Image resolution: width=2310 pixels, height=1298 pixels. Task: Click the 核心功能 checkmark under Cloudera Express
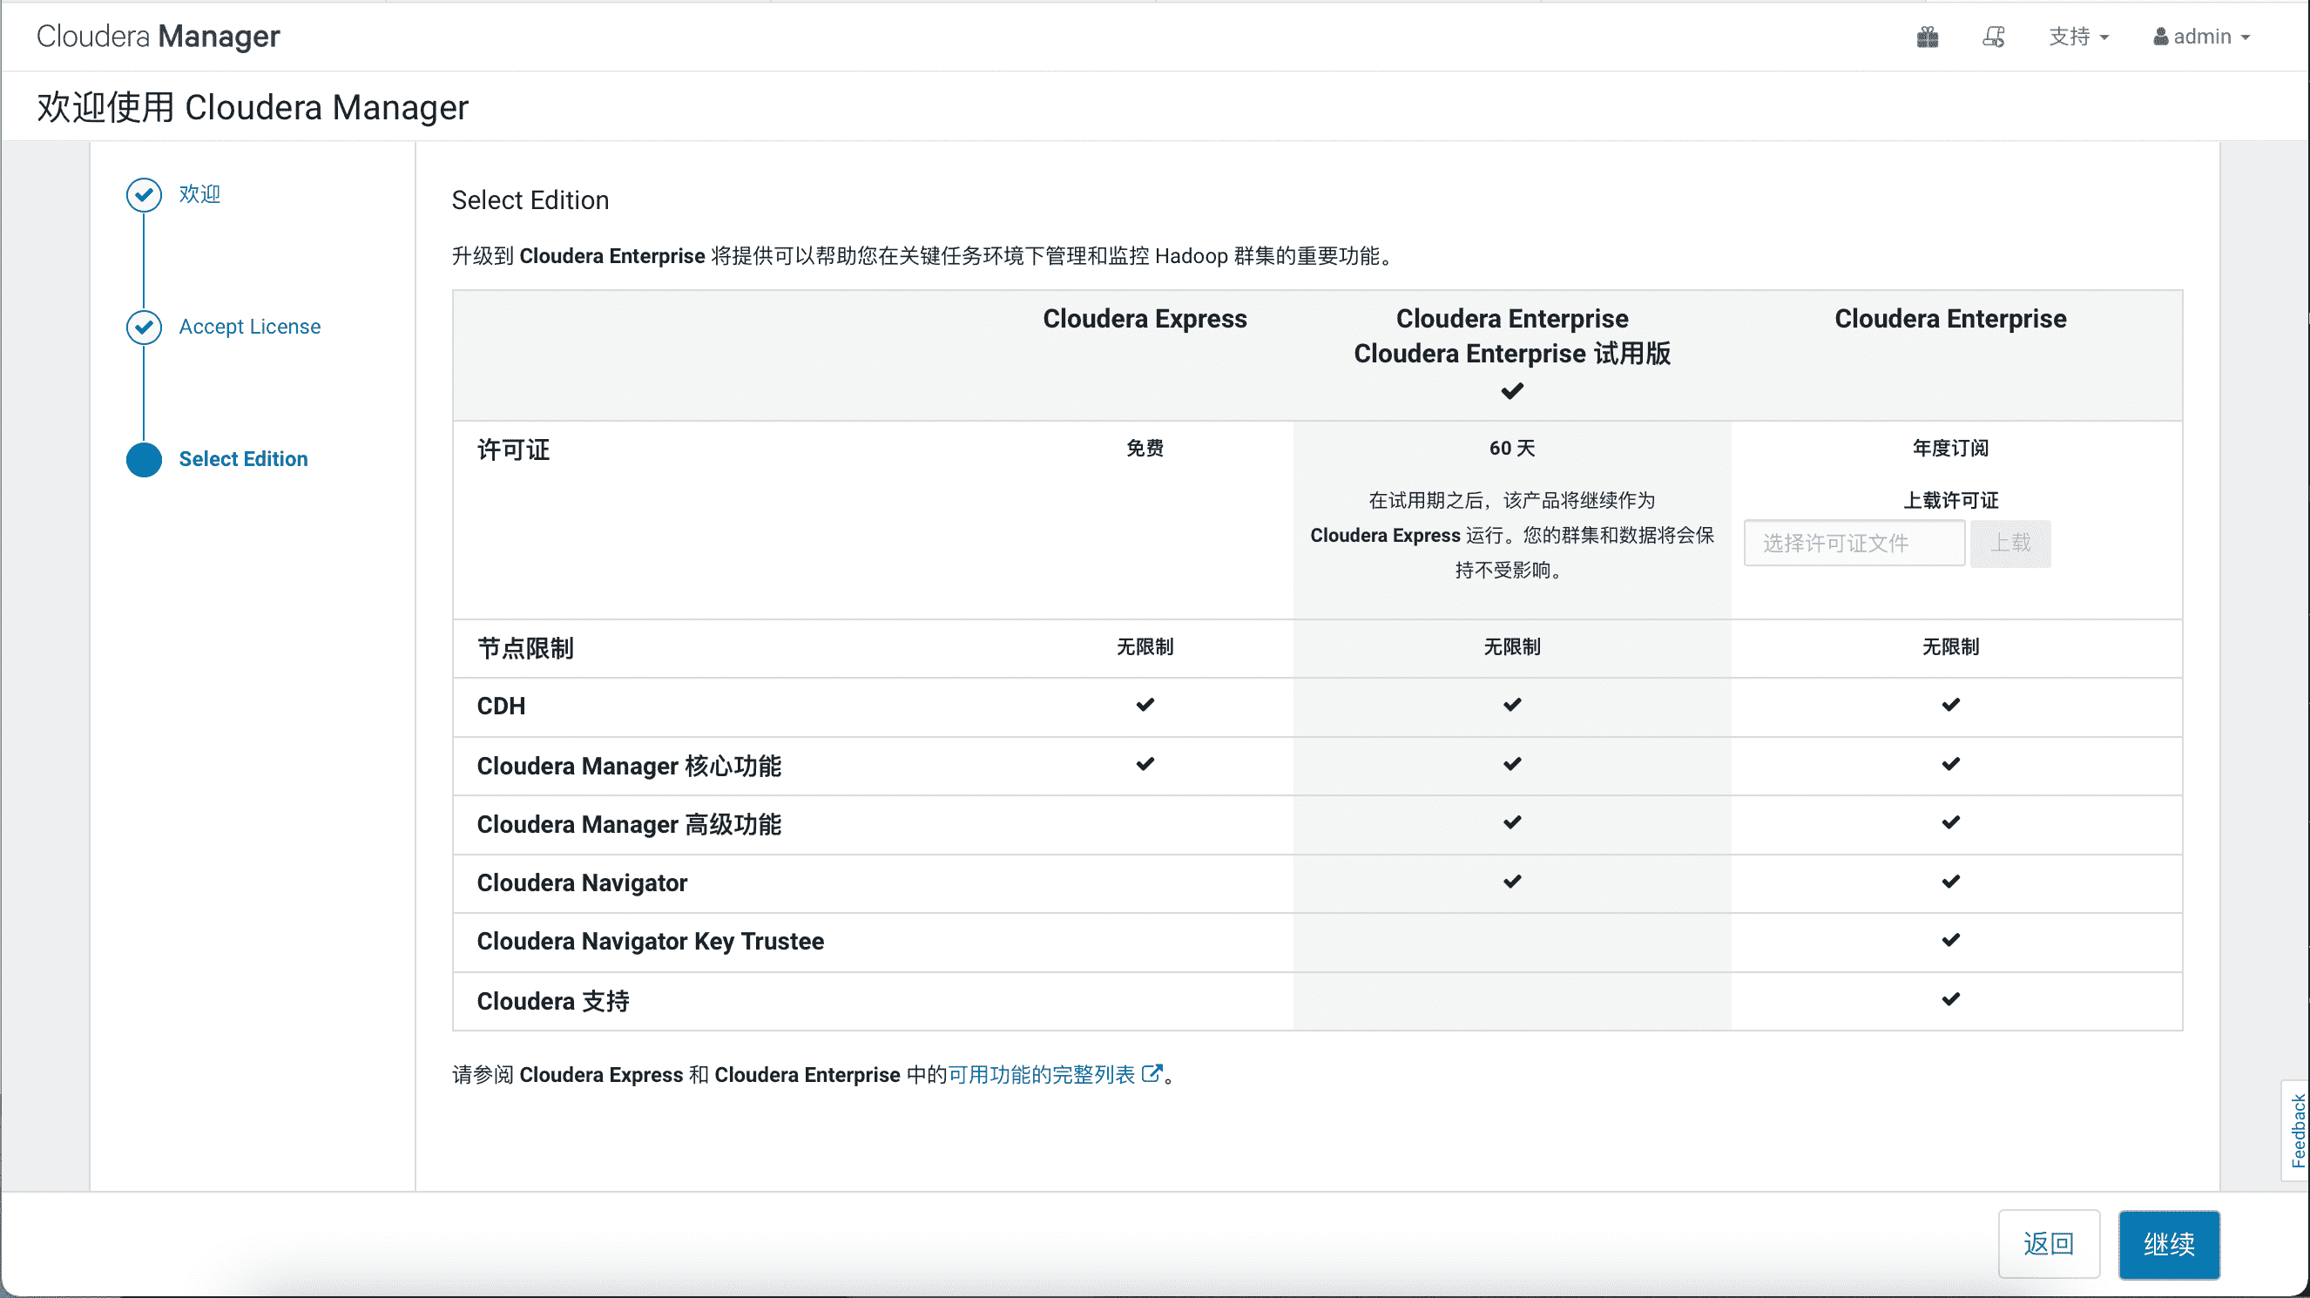tap(1145, 764)
